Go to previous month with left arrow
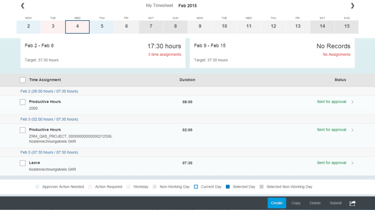This screenshot has height=210, width=375. click(22, 6)
